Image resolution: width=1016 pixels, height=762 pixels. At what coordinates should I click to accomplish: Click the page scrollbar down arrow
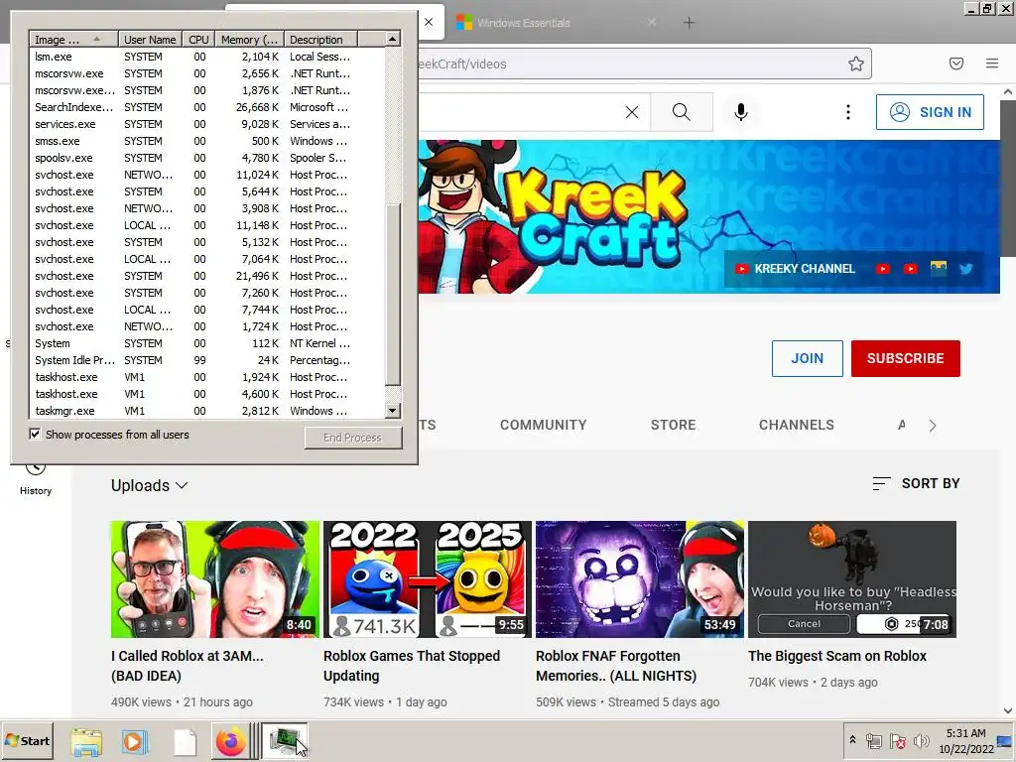(1008, 710)
